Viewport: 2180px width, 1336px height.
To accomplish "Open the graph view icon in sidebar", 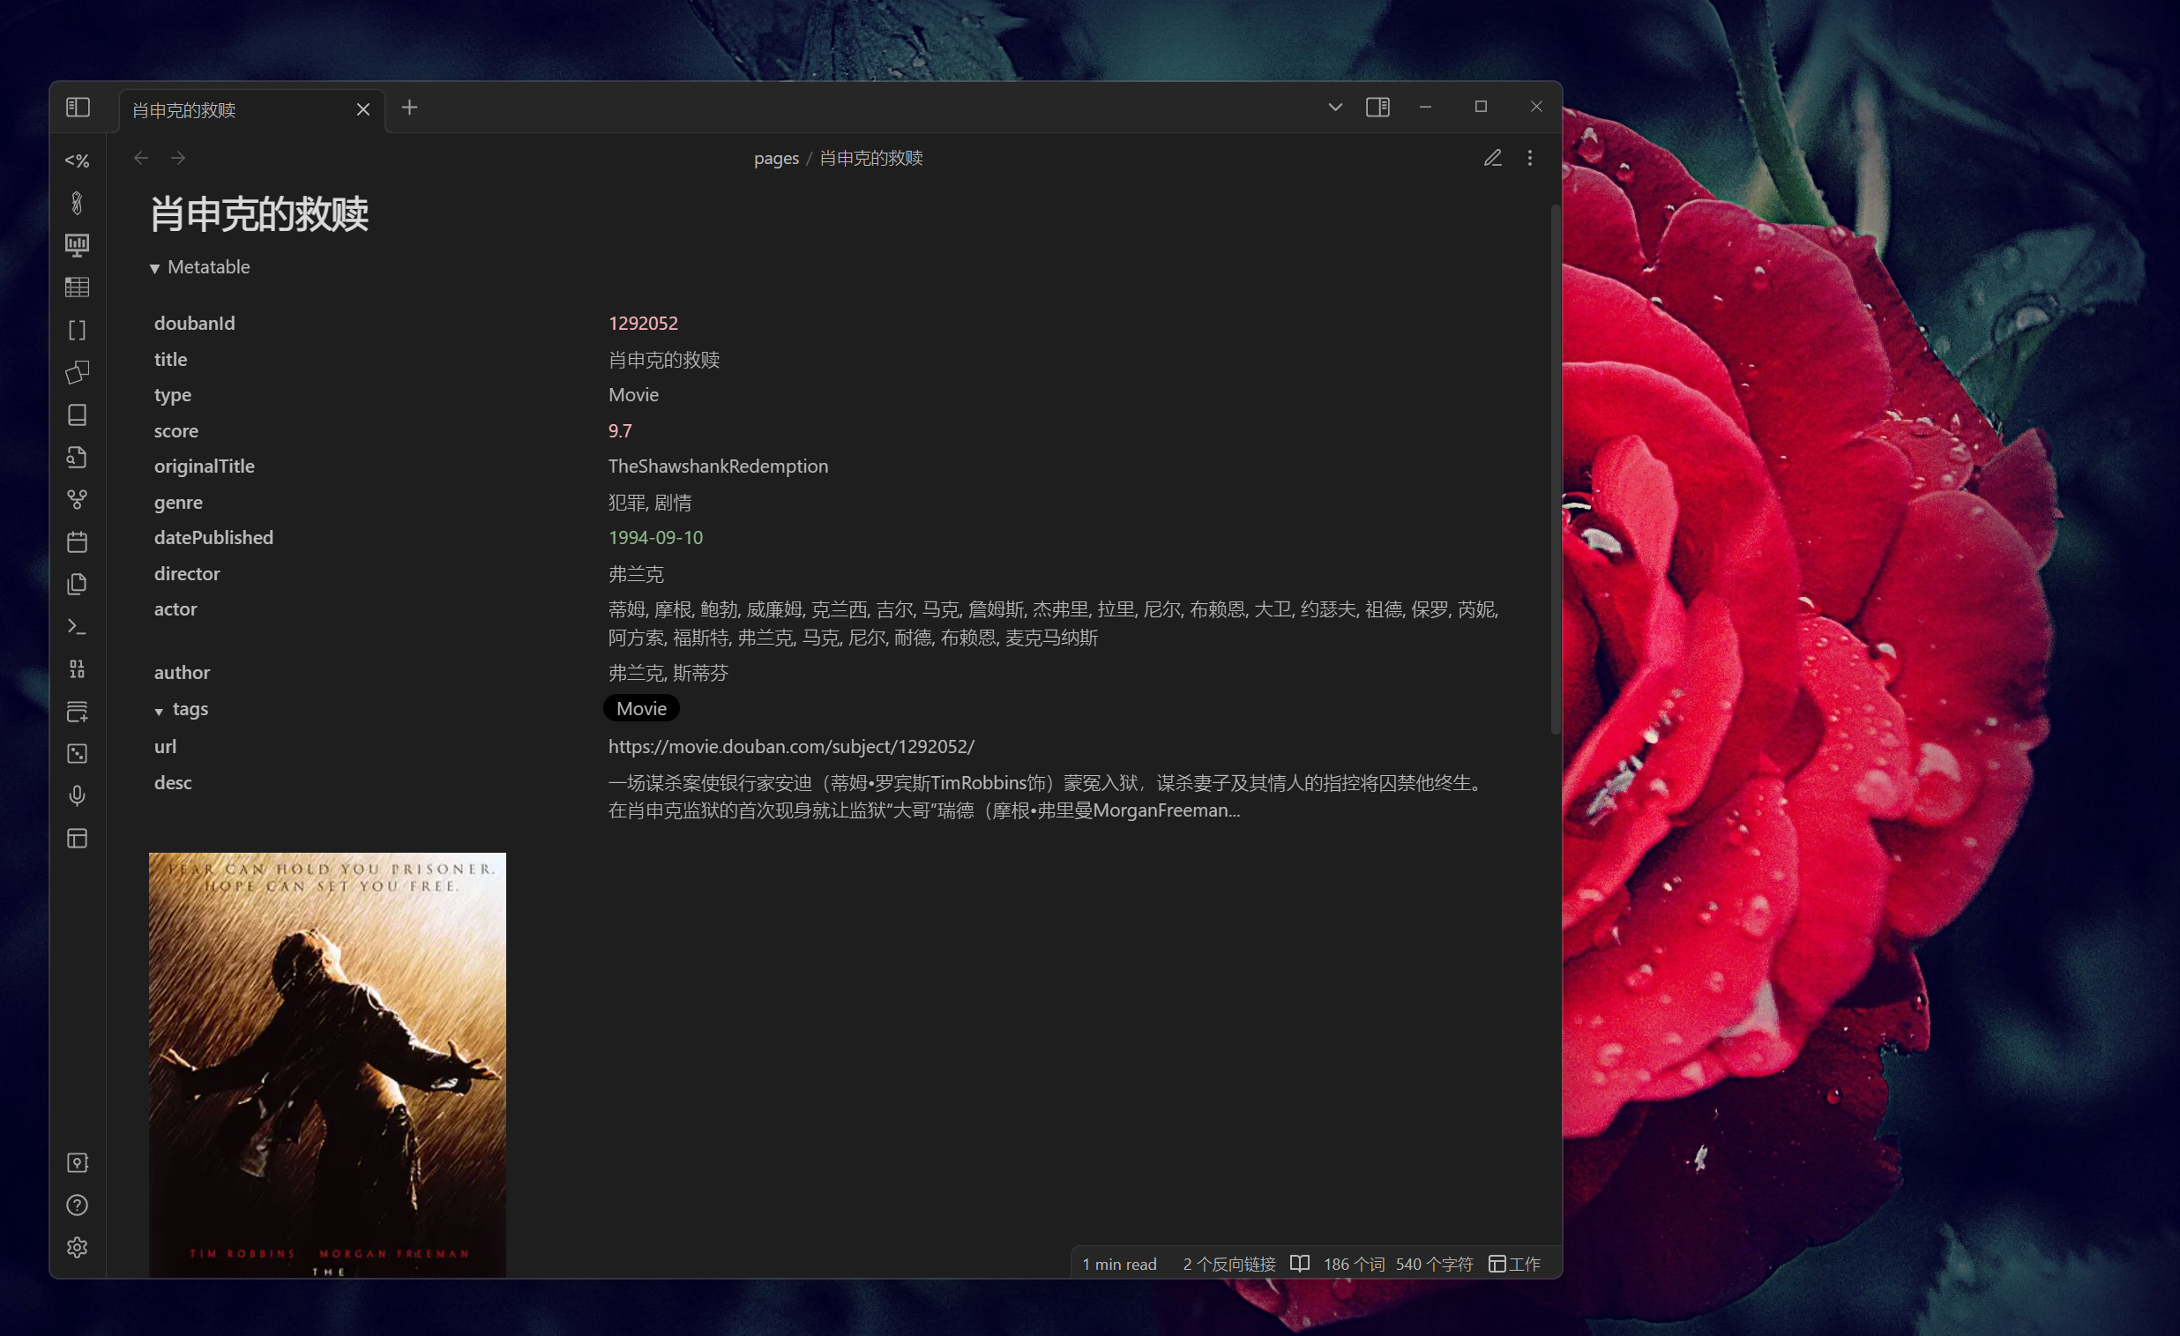I will coord(77,500).
